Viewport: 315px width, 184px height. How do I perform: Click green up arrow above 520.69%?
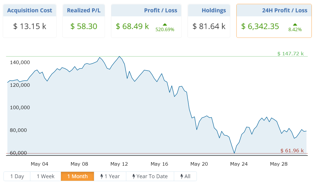point(165,24)
